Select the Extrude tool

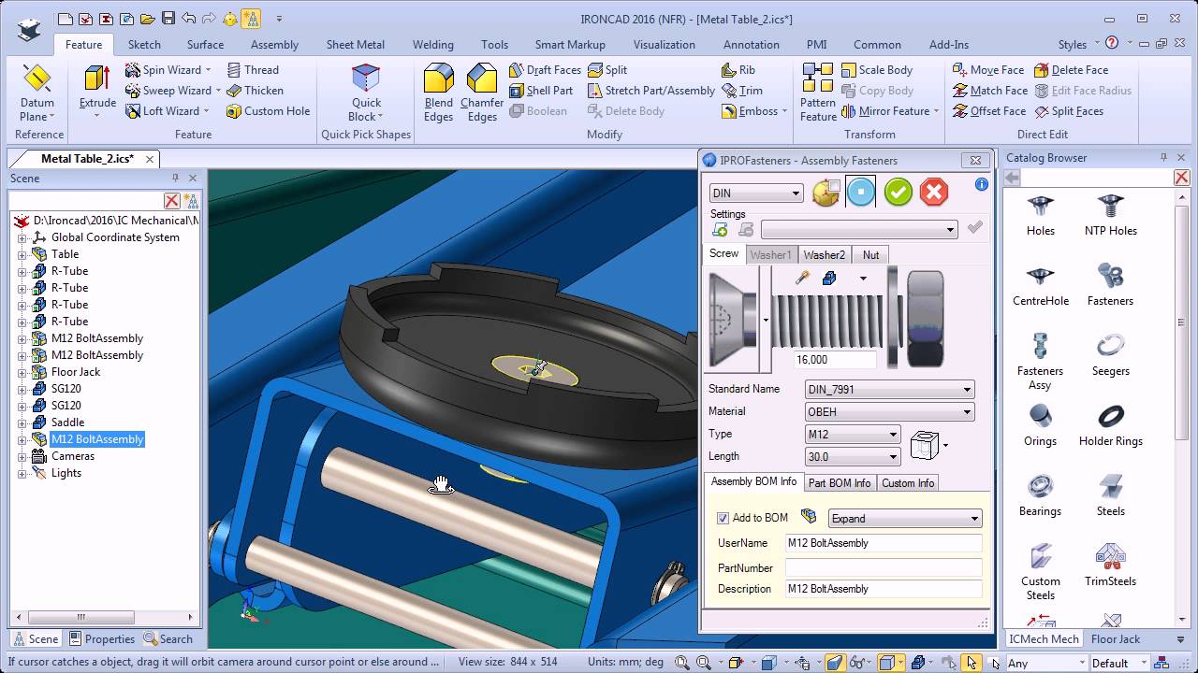97,92
